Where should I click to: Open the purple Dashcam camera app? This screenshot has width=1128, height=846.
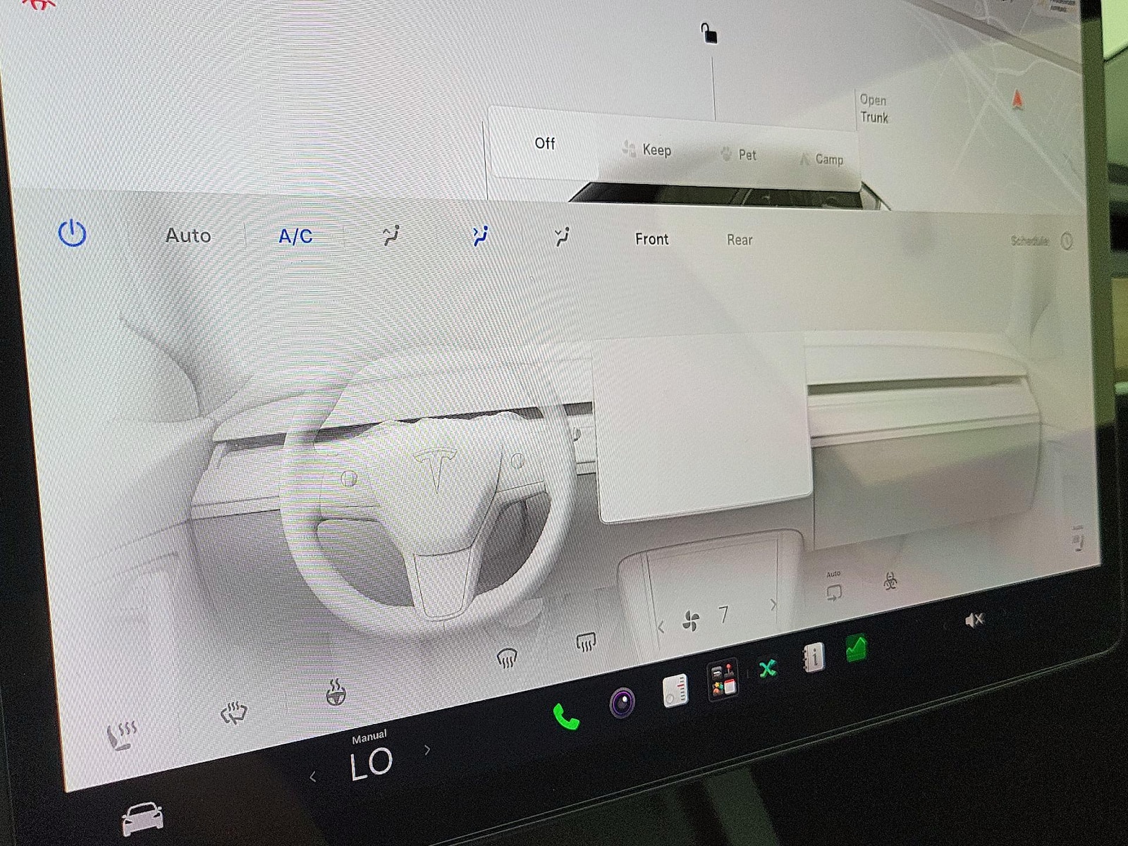[622, 703]
